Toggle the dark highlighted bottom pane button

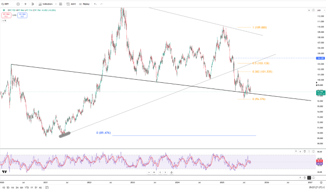[x=309, y=178]
